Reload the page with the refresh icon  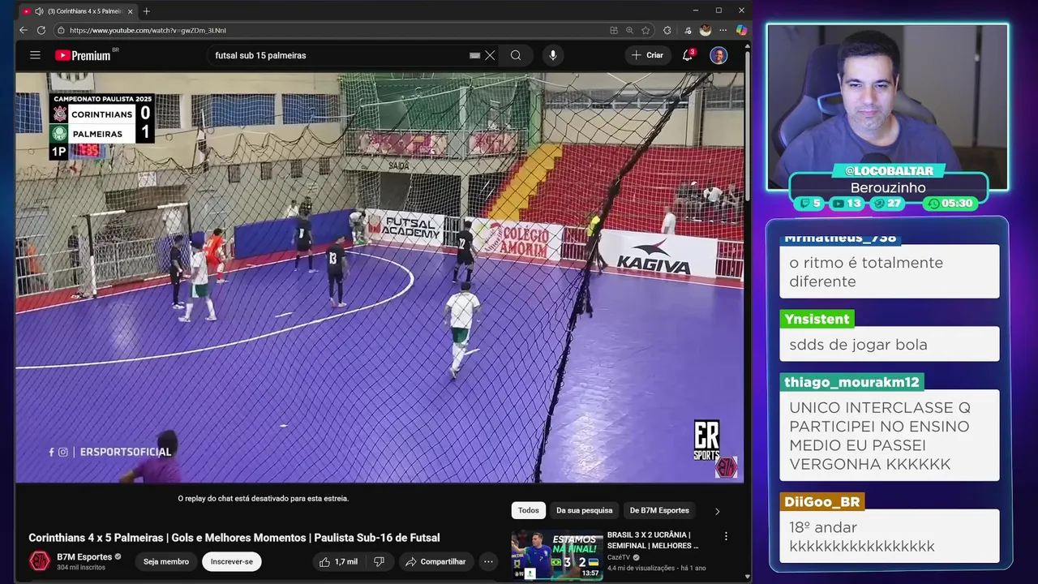point(41,30)
